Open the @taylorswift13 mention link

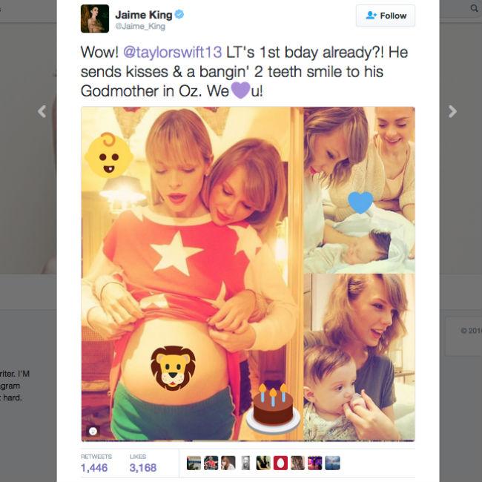173,52
